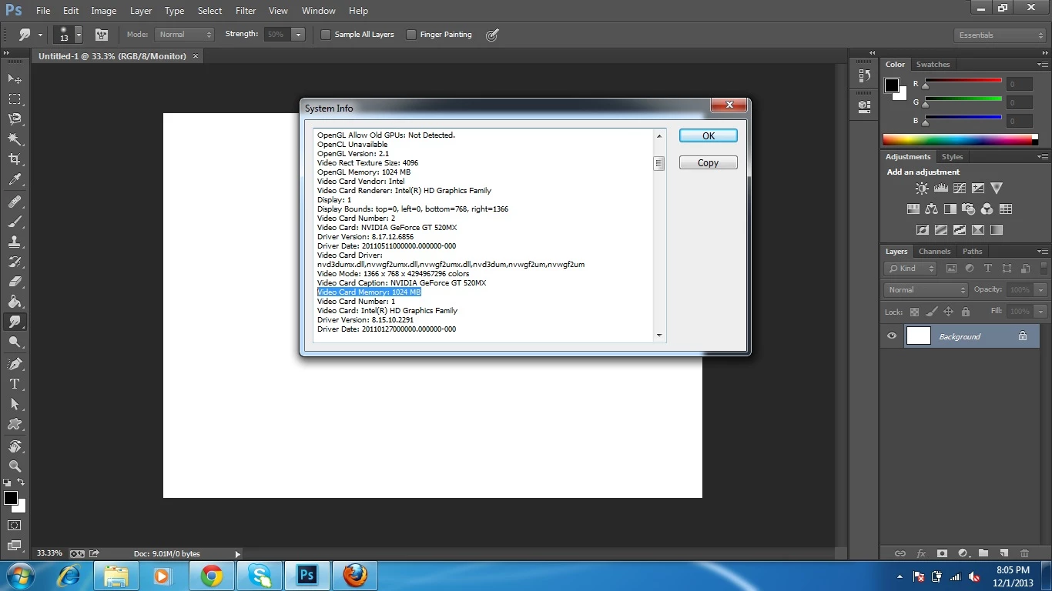Toggle pressure for strength icon
The image size is (1052, 591).
pyautogui.click(x=493, y=35)
